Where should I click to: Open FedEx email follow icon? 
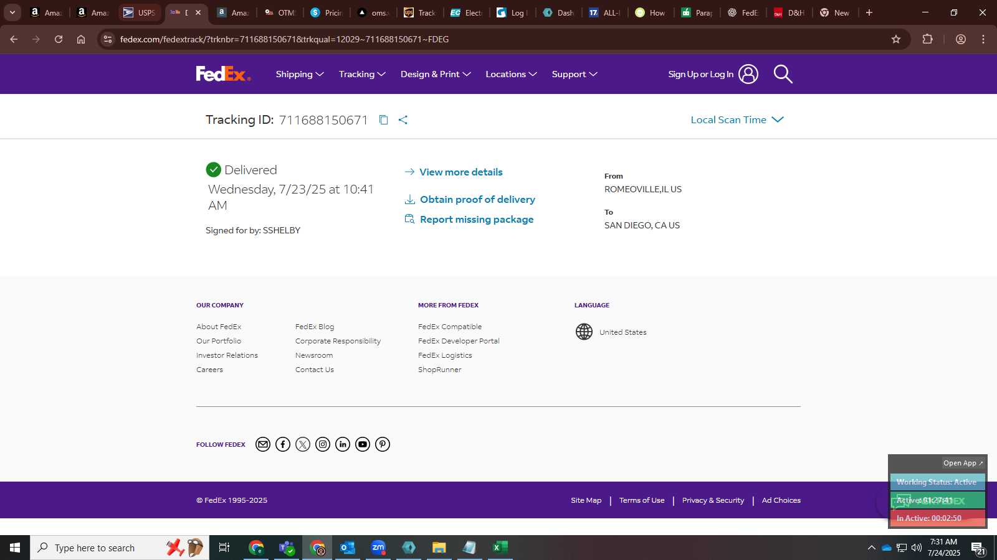263,444
